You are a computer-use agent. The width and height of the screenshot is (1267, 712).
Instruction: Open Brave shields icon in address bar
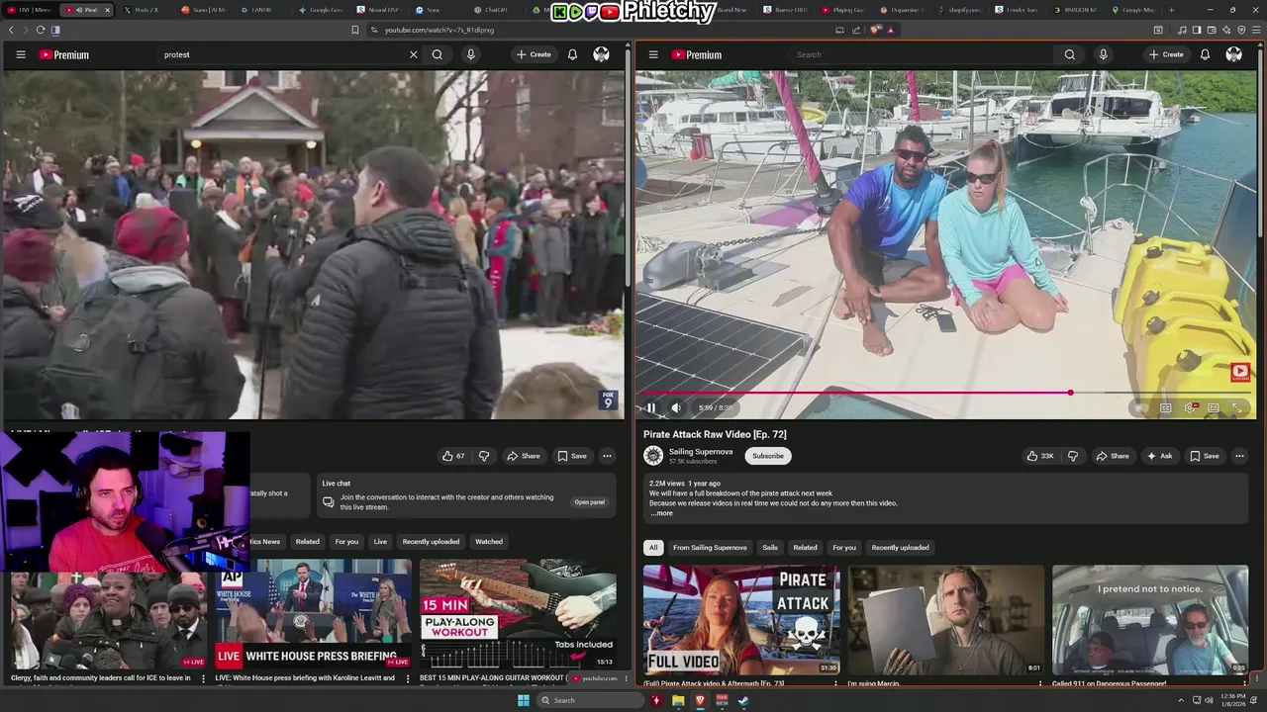point(875,30)
